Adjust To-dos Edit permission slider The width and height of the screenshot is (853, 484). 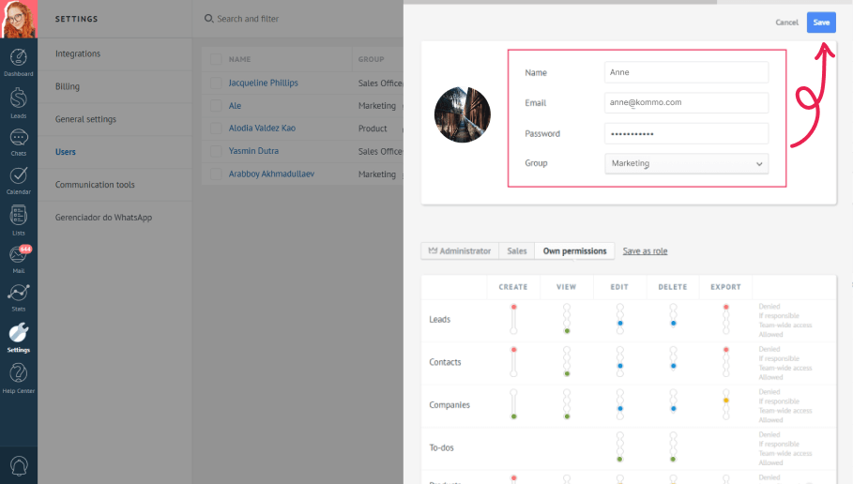click(x=620, y=447)
